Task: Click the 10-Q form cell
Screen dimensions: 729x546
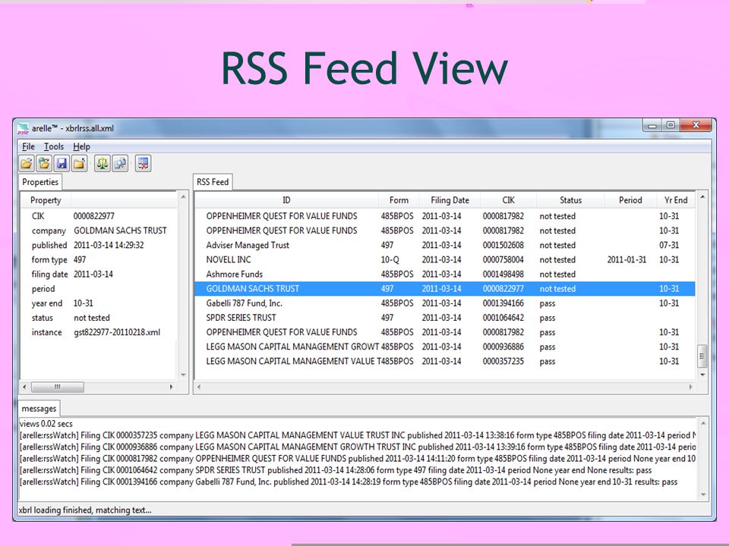Action: pos(390,259)
